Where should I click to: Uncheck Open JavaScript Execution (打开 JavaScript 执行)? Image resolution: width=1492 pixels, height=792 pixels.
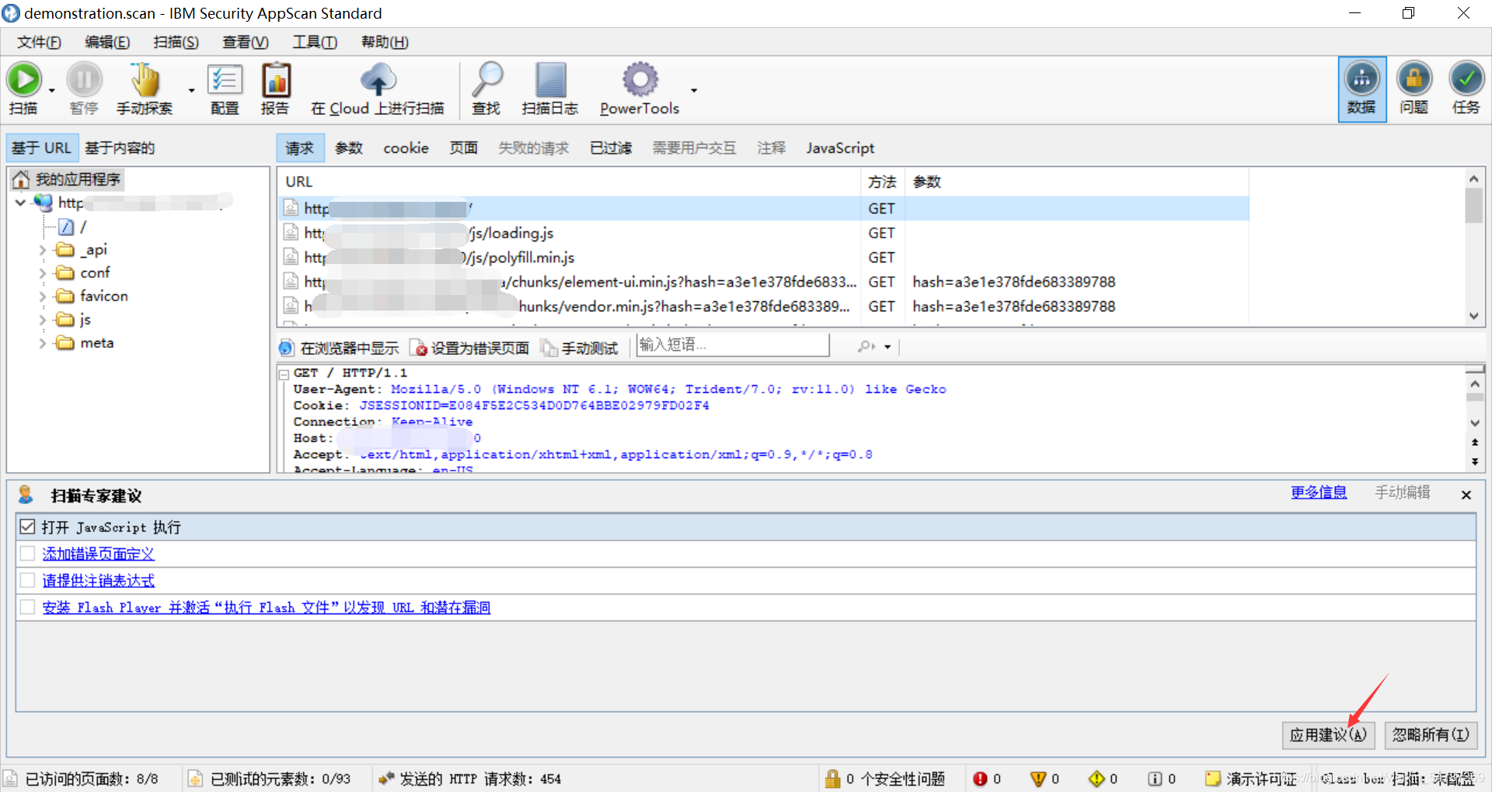[x=28, y=527]
